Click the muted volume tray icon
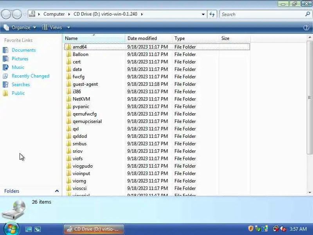 (x=283, y=229)
